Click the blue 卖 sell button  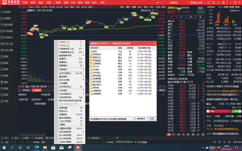pos(181,17)
